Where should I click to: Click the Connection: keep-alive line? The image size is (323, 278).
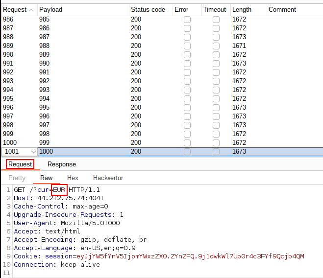[x=57, y=264]
